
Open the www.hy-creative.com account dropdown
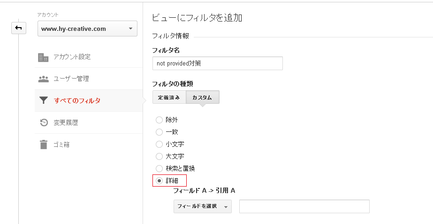pos(87,29)
